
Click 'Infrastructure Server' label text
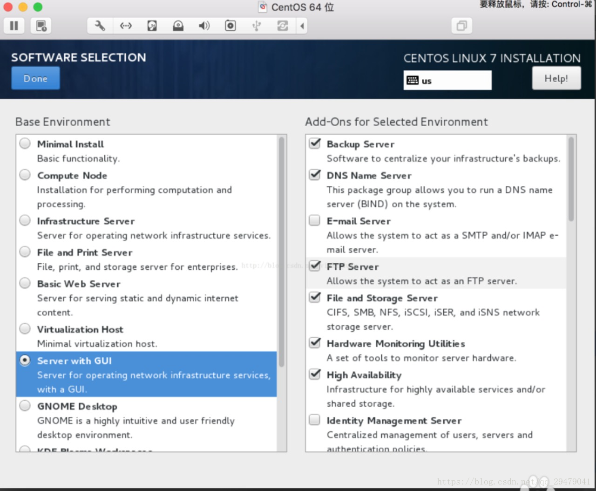pyautogui.click(x=86, y=221)
